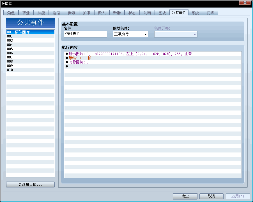253x202 pixels.
Task: Switch to the 敌人 tab
Action: point(102,13)
